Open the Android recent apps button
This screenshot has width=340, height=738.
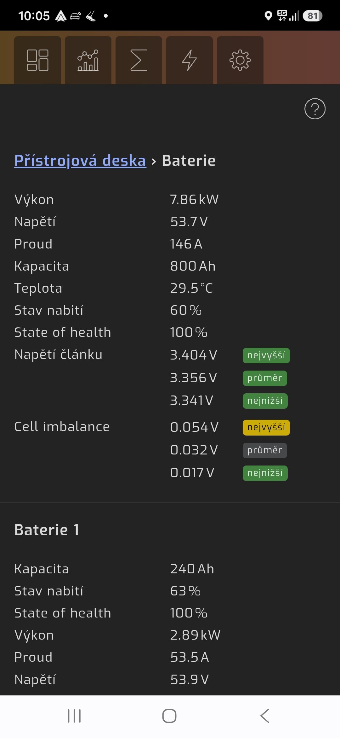[74, 716]
